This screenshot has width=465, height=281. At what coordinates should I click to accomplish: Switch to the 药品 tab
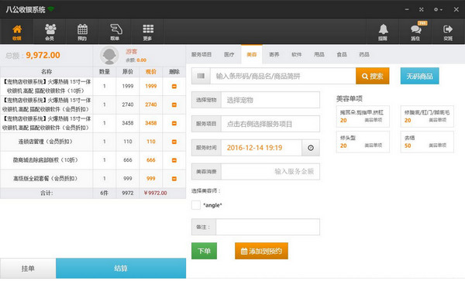tap(364, 54)
